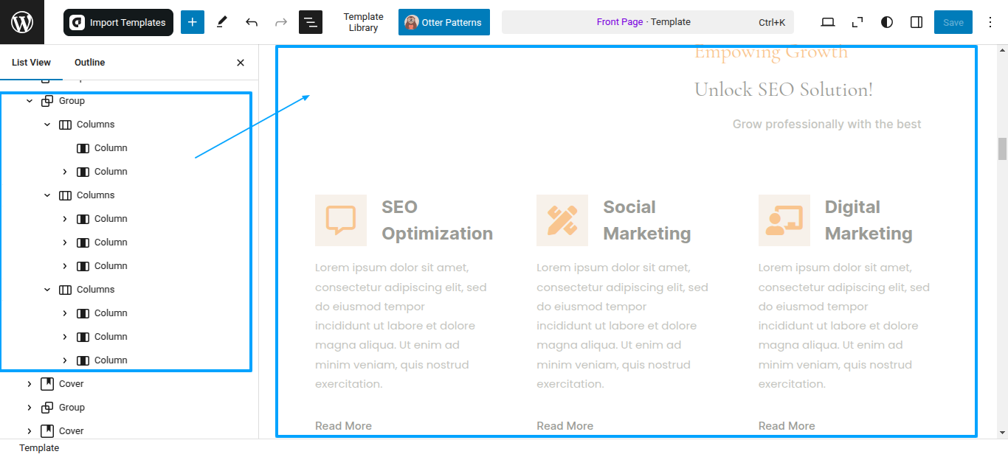The width and height of the screenshot is (1008, 457).
Task: Close the List View panel
Action: pos(241,63)
